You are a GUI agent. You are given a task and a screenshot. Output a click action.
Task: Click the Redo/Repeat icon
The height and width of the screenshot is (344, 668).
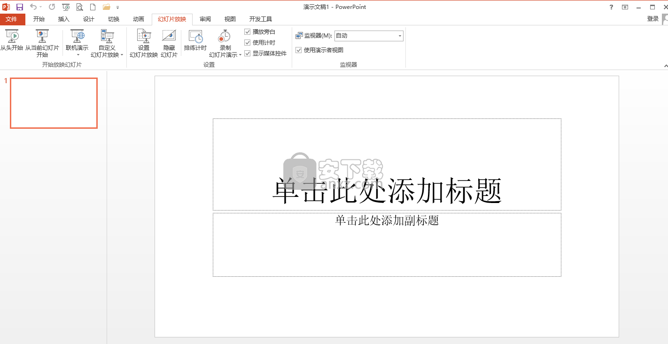52,7
